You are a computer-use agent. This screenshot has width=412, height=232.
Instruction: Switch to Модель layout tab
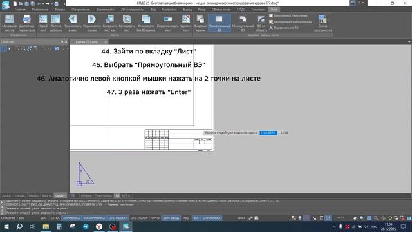tap(86, 196)
